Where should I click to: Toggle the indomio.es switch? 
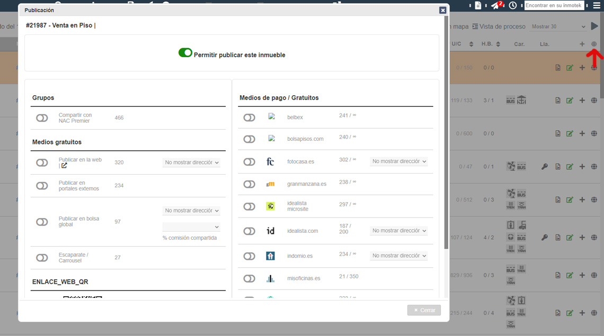click(x=249, y=256)
